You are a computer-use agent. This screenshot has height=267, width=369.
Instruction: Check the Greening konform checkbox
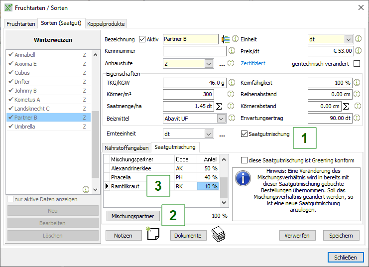pos(244,160)
